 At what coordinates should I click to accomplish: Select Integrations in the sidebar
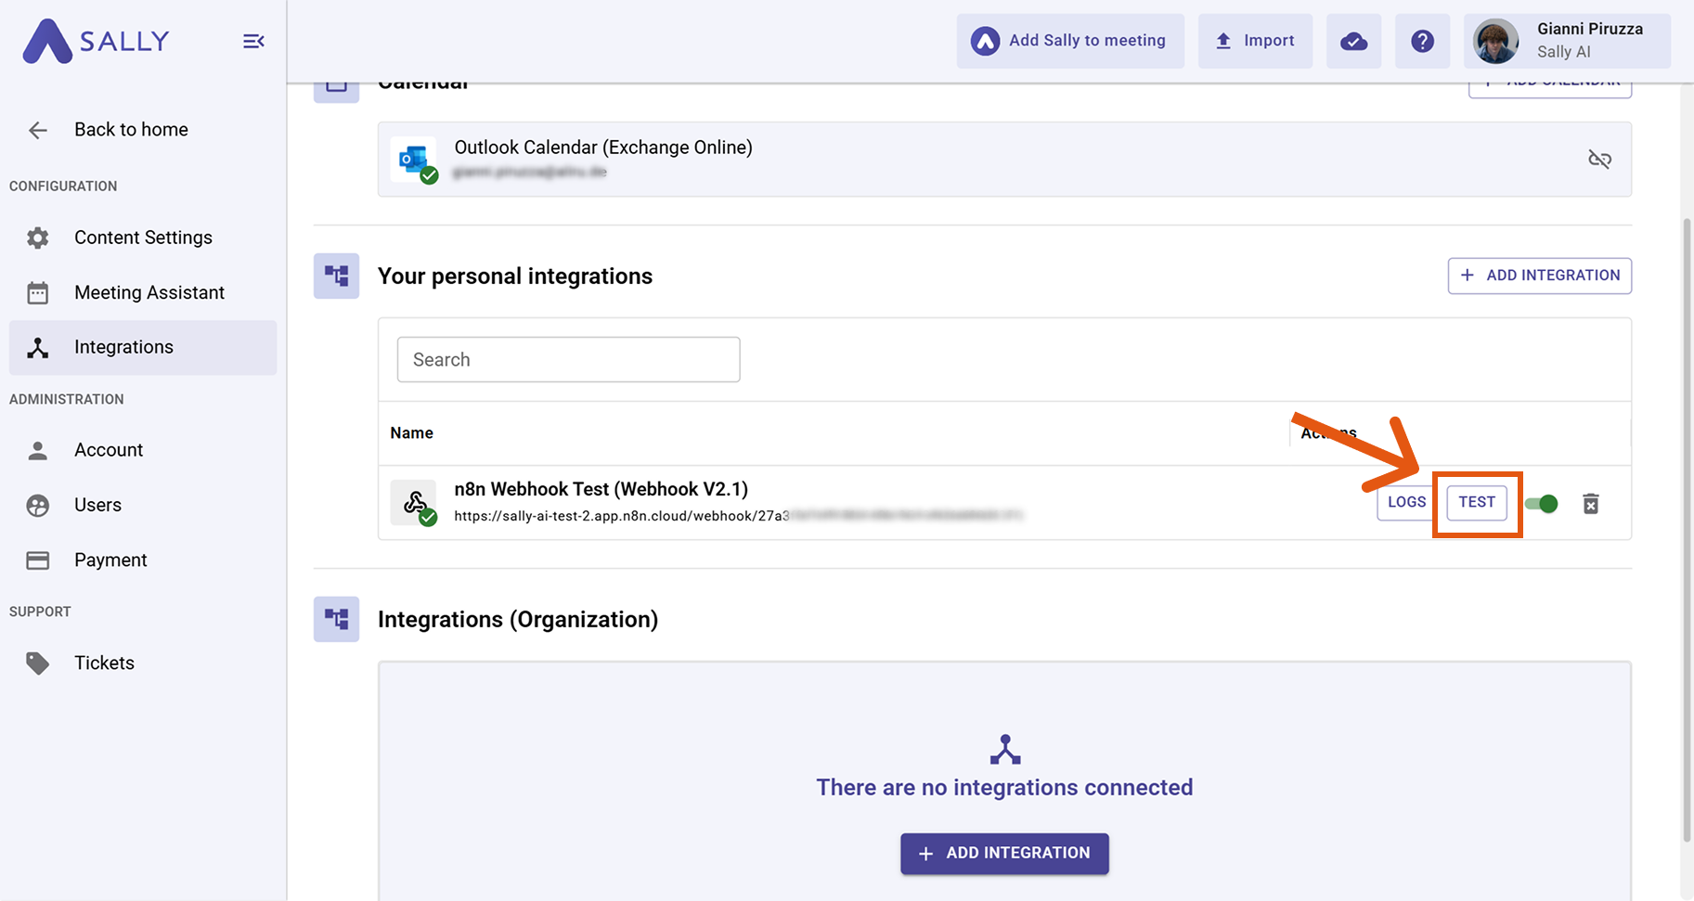tap(123, 347)
